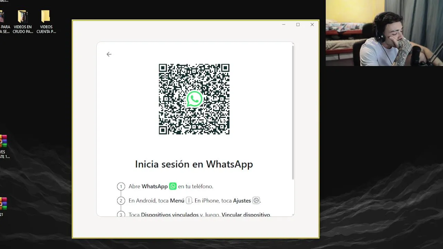Click the iPhone Ajustes gear icon in step 2
Viewport: 443px width, 249px height.
256,201
